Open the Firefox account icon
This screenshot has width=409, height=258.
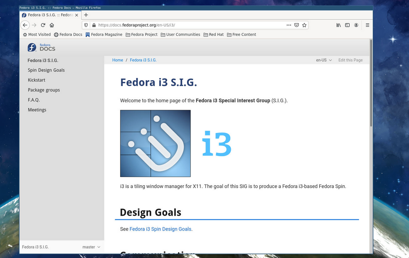pos(356,25)
